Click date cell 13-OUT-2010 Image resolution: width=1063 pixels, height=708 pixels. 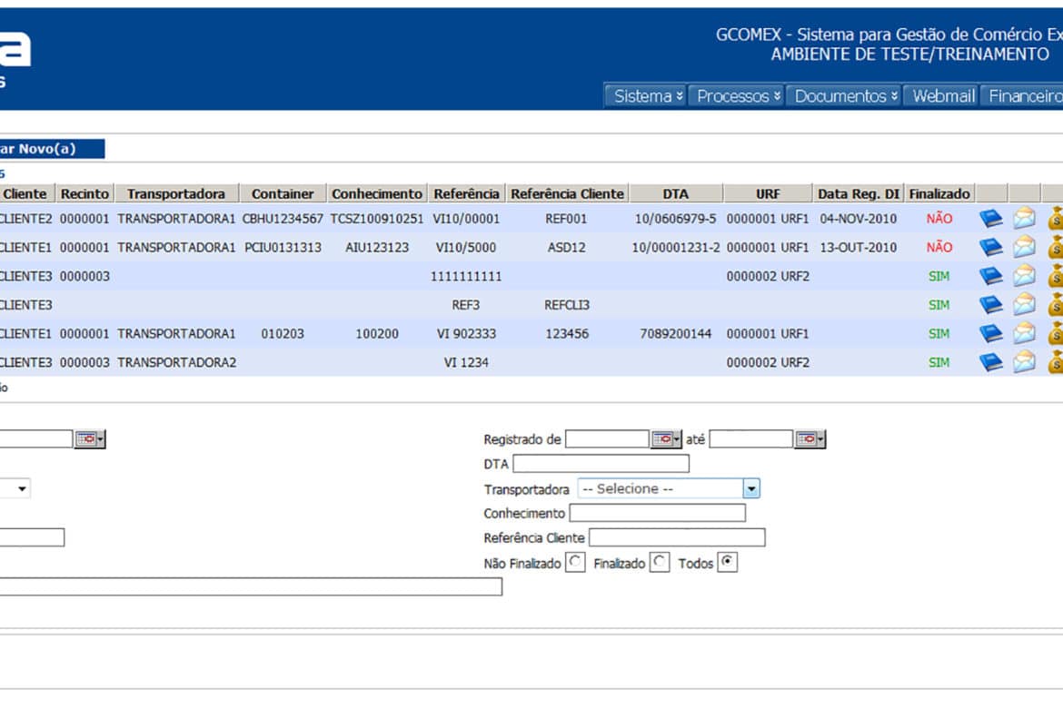click(859, 247)
